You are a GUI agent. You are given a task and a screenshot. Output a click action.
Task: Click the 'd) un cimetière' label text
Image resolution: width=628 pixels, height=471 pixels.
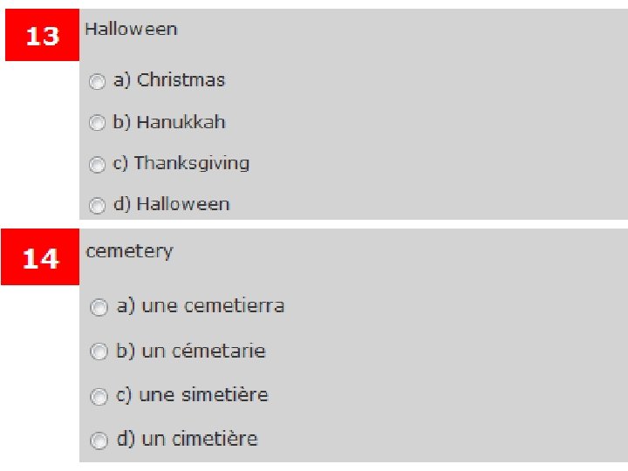(188, 438)
